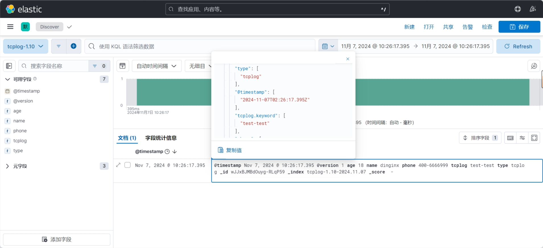543x248 pixels.
Task: Collapse the field list sidebar
Action: tap(9, 66)
